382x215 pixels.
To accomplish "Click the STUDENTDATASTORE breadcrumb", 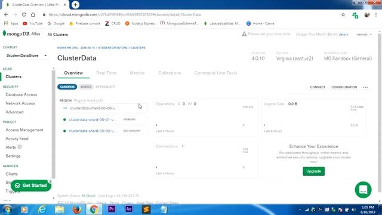I will click(x=113, y=48).
